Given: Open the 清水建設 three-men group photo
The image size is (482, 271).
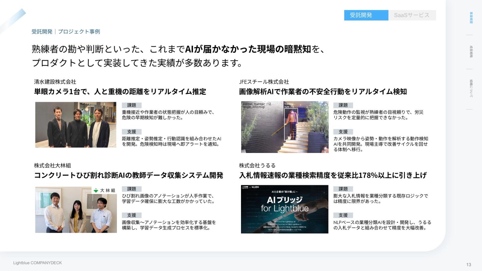Looking at the screenshot, I should pyautogui.click(x=76, y=125).
